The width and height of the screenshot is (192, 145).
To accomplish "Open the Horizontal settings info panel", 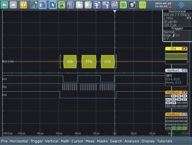I will [x=177, y=18].
